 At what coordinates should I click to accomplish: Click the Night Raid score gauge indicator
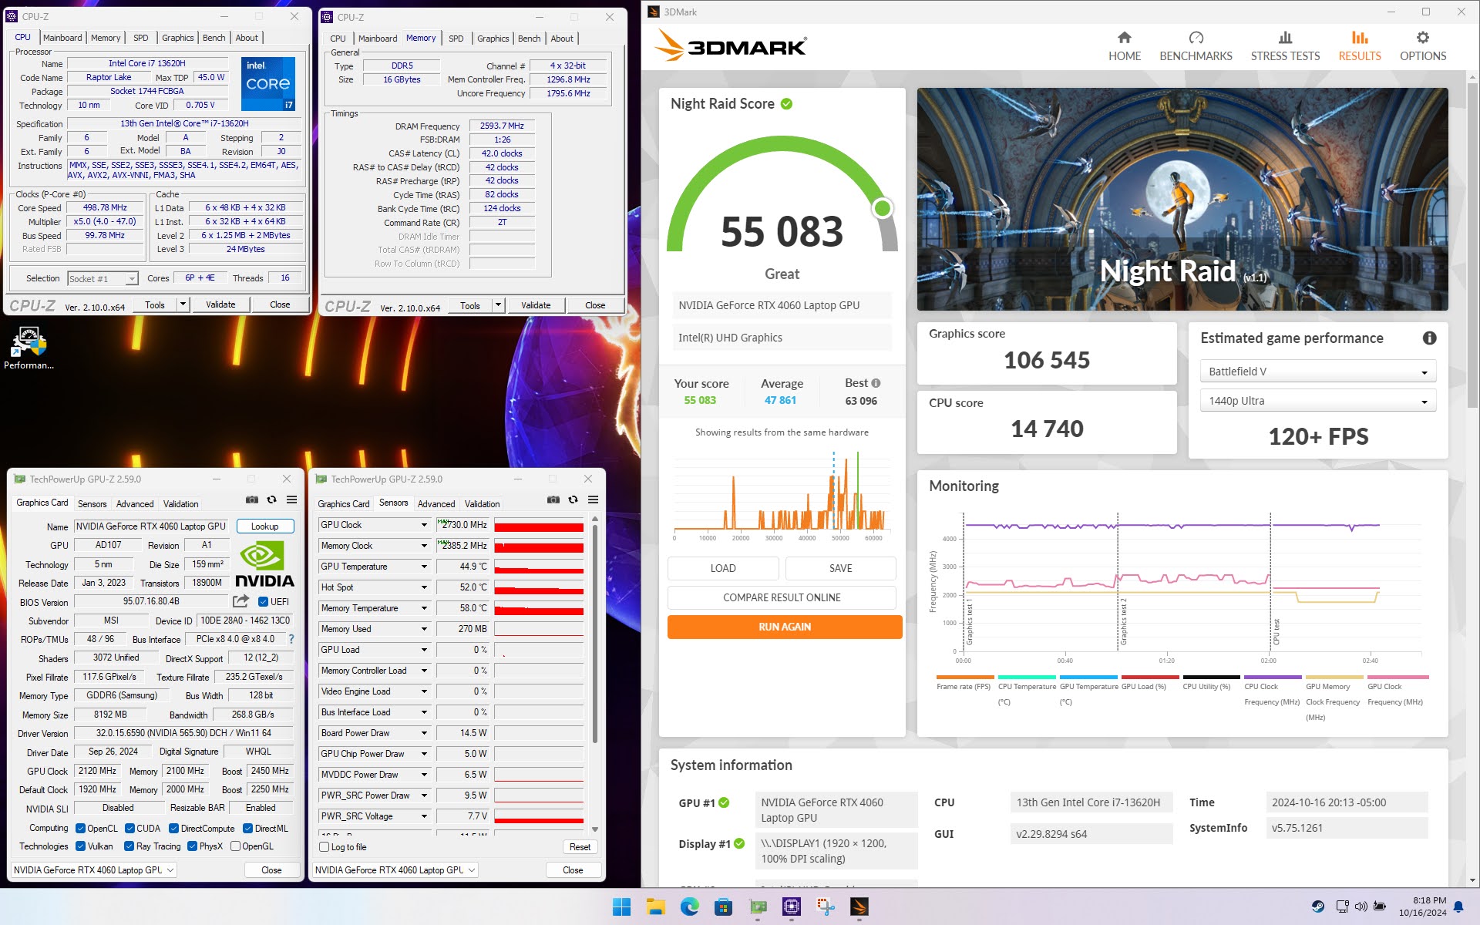click(x=883, y=208)
